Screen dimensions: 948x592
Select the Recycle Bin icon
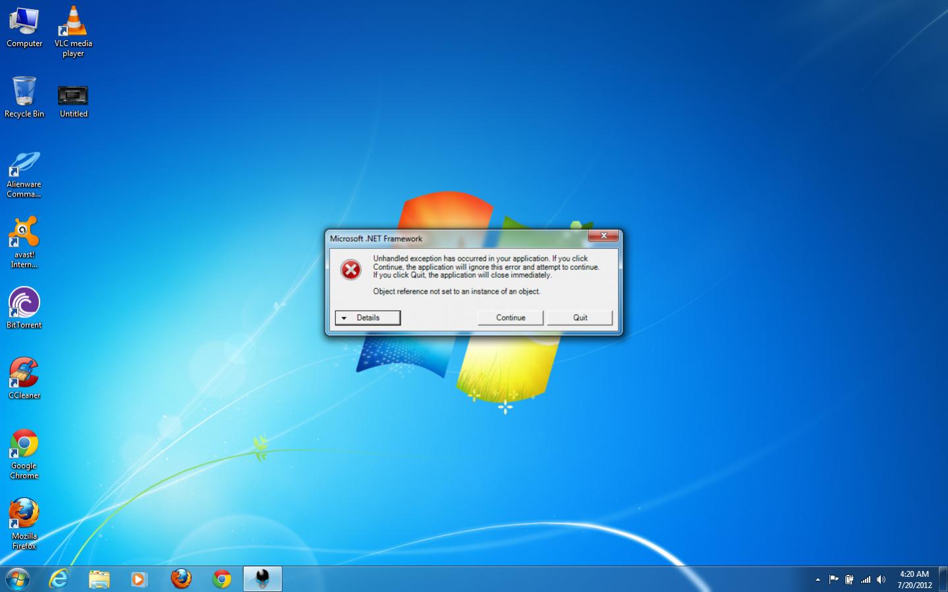point(24,97)
